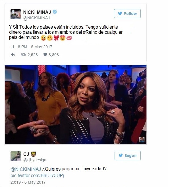Click the @NICKIMINAJ handle under the name

tap(36, 18)
